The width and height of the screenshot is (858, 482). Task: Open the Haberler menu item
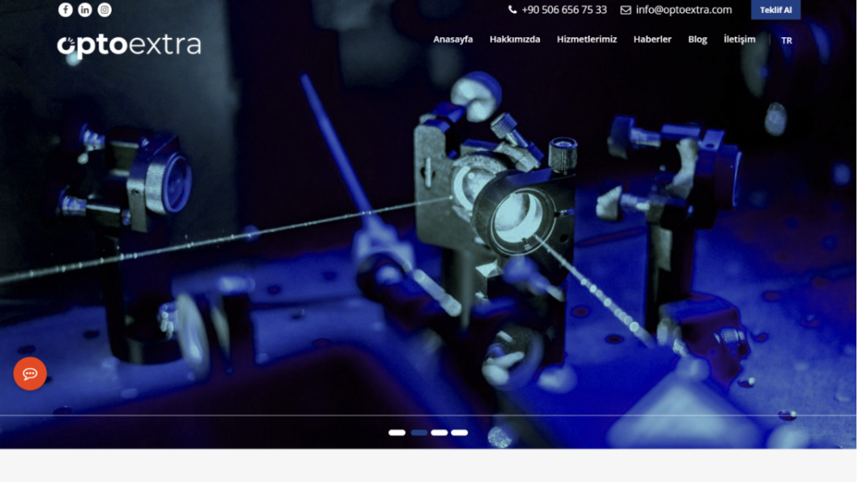pos(652,40)
